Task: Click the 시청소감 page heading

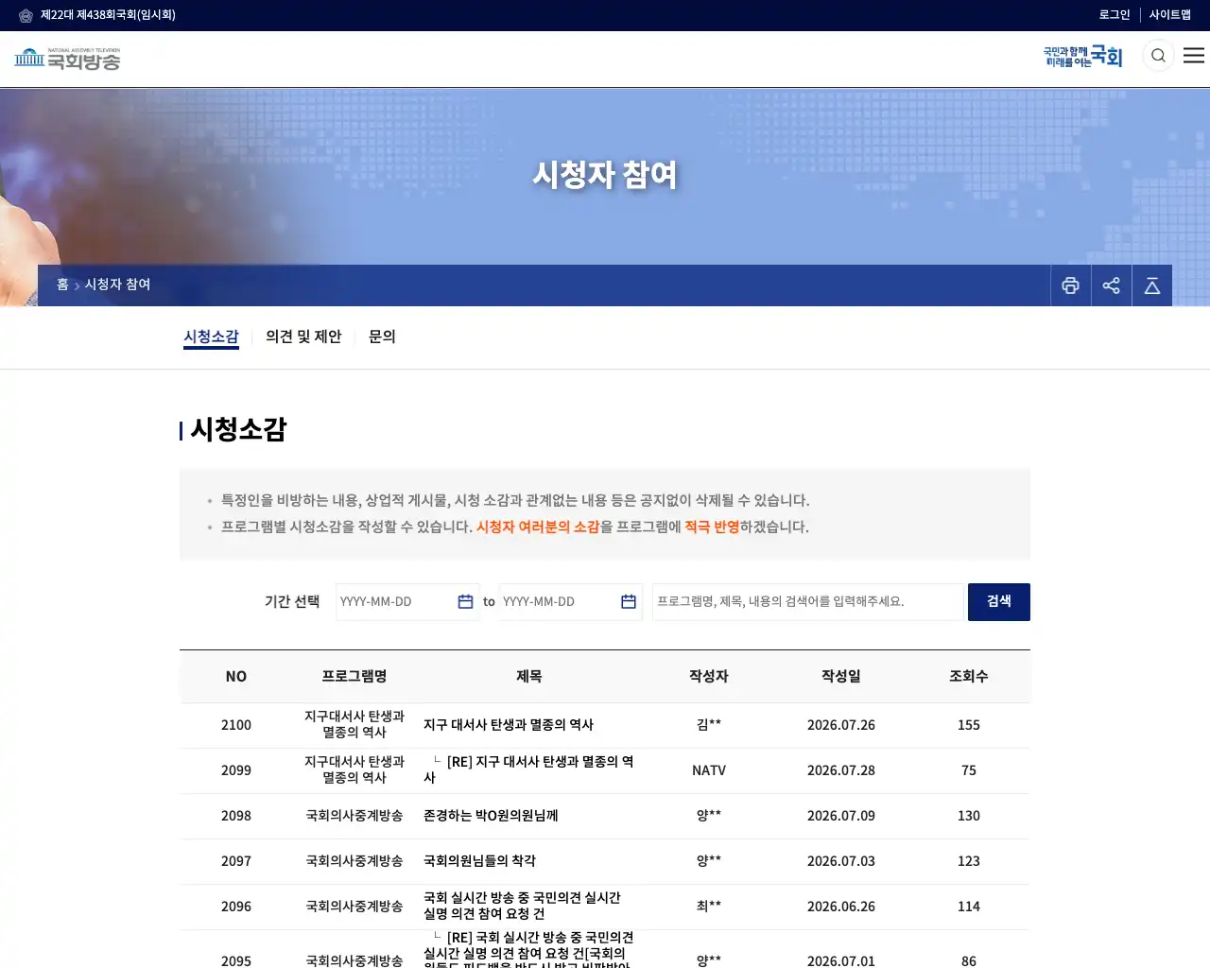Action: click(x=238, y=430)
